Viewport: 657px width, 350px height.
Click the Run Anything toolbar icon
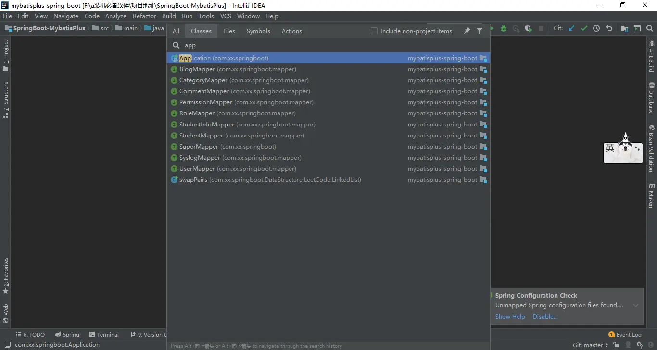tap(637, 28)
